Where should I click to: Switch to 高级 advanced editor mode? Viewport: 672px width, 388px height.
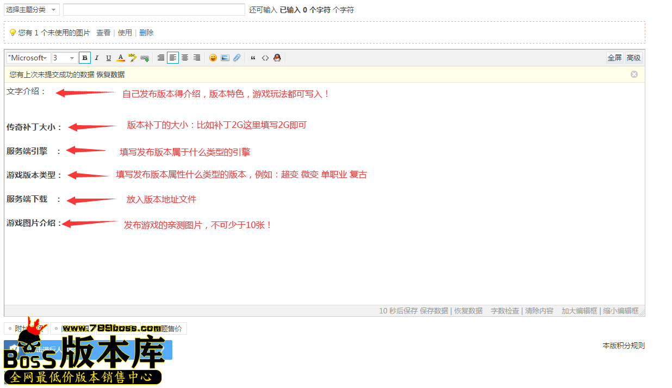pyautogui.click(x=633, y=57)
